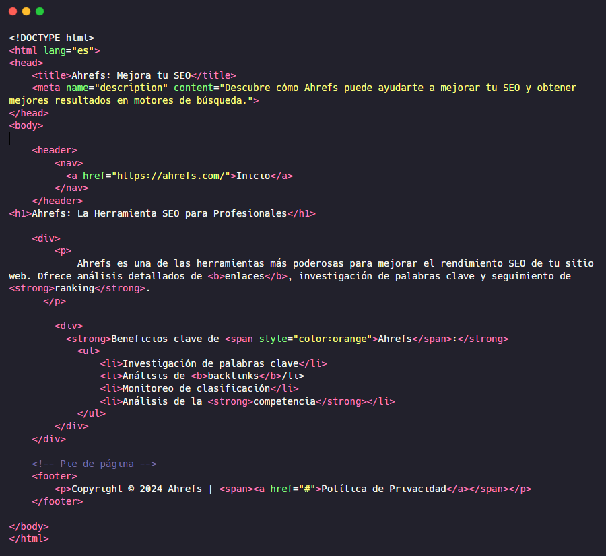Click list item "Monitoreo de clasificación"
This screenshot has height=556, width=606.
(x=196, y=388)
